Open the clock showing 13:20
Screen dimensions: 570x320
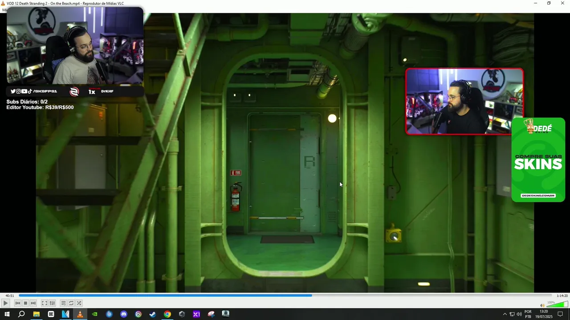(x=544, y=314)
